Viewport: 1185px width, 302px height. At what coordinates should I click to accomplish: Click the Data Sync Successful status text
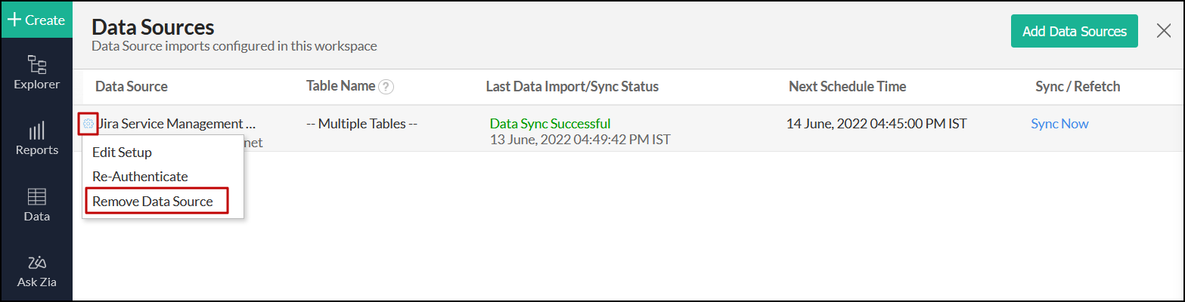(550, 124)
